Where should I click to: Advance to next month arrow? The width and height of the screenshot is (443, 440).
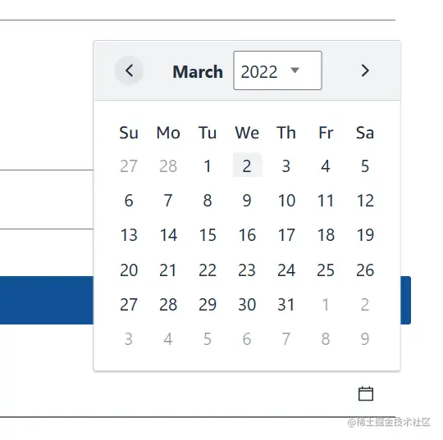(365, 70)
